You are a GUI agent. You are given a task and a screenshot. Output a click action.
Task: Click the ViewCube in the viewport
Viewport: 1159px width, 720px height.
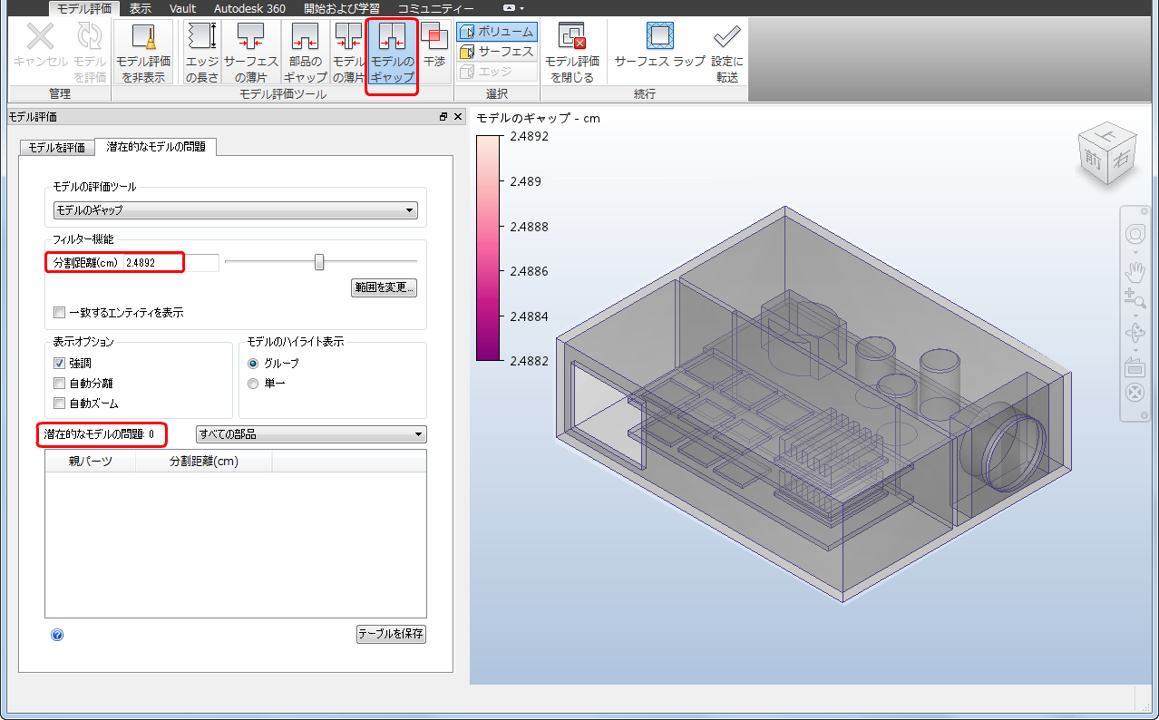(1105, 156)
